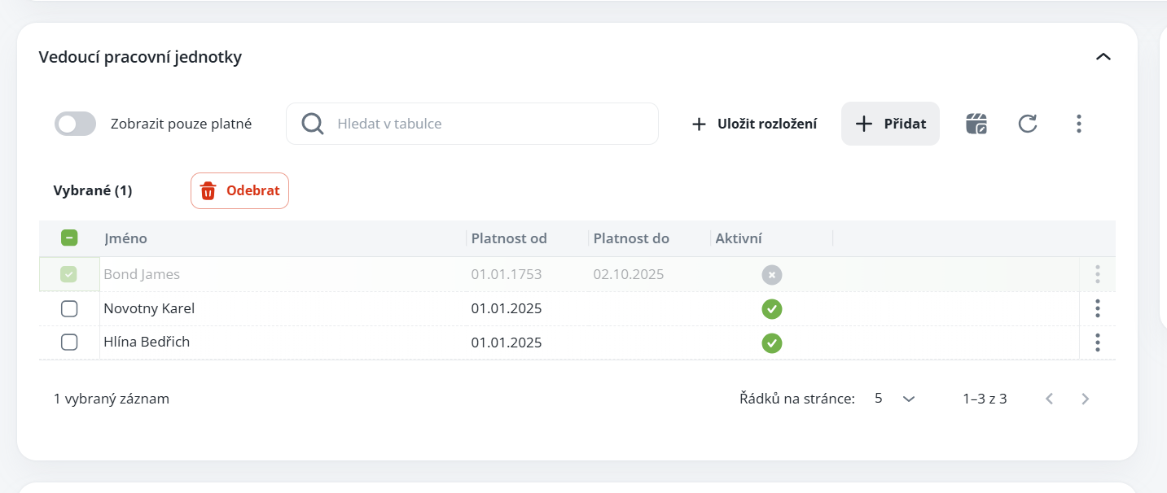1167x493 pixels.
Task: Check the Hlína Bedřich row checkbox
Action: point(69,342)
